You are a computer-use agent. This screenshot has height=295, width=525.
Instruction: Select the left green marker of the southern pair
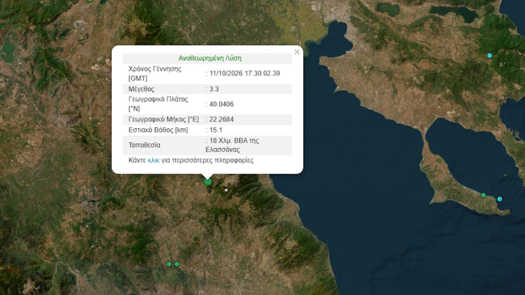169,264
